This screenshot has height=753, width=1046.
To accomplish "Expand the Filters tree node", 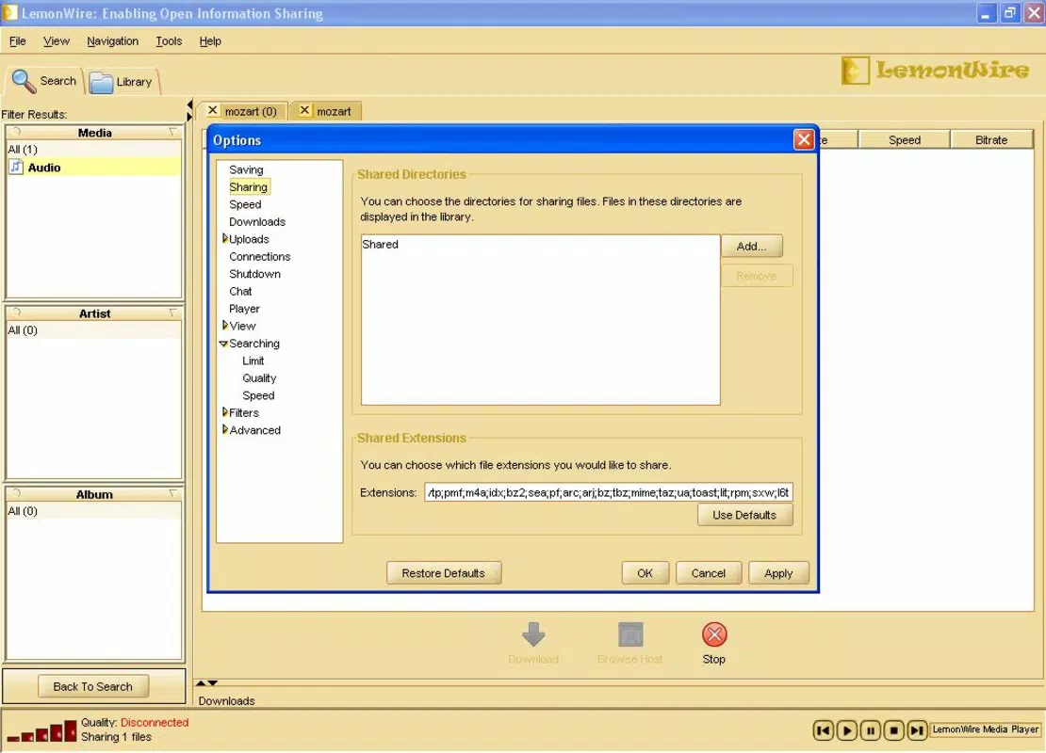I will click(x=225, y=412).
